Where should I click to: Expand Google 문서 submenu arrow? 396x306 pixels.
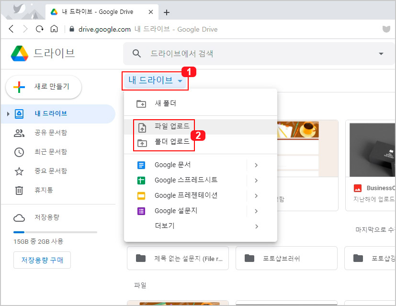(x=256, y=165)
